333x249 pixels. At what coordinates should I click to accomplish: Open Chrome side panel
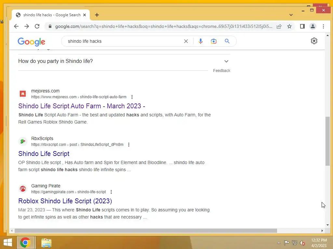[302, 26]
